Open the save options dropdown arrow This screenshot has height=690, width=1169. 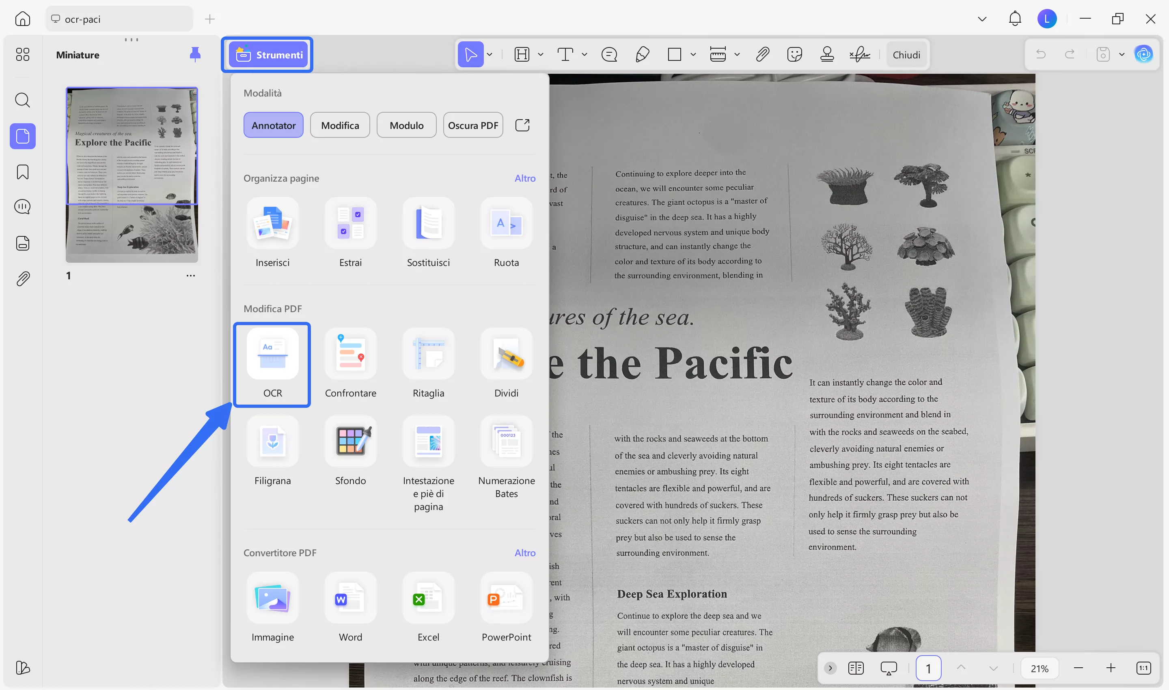[x=1122, y=55]
